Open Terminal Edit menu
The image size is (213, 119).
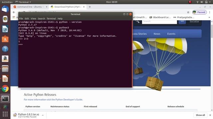coord(27,19)
